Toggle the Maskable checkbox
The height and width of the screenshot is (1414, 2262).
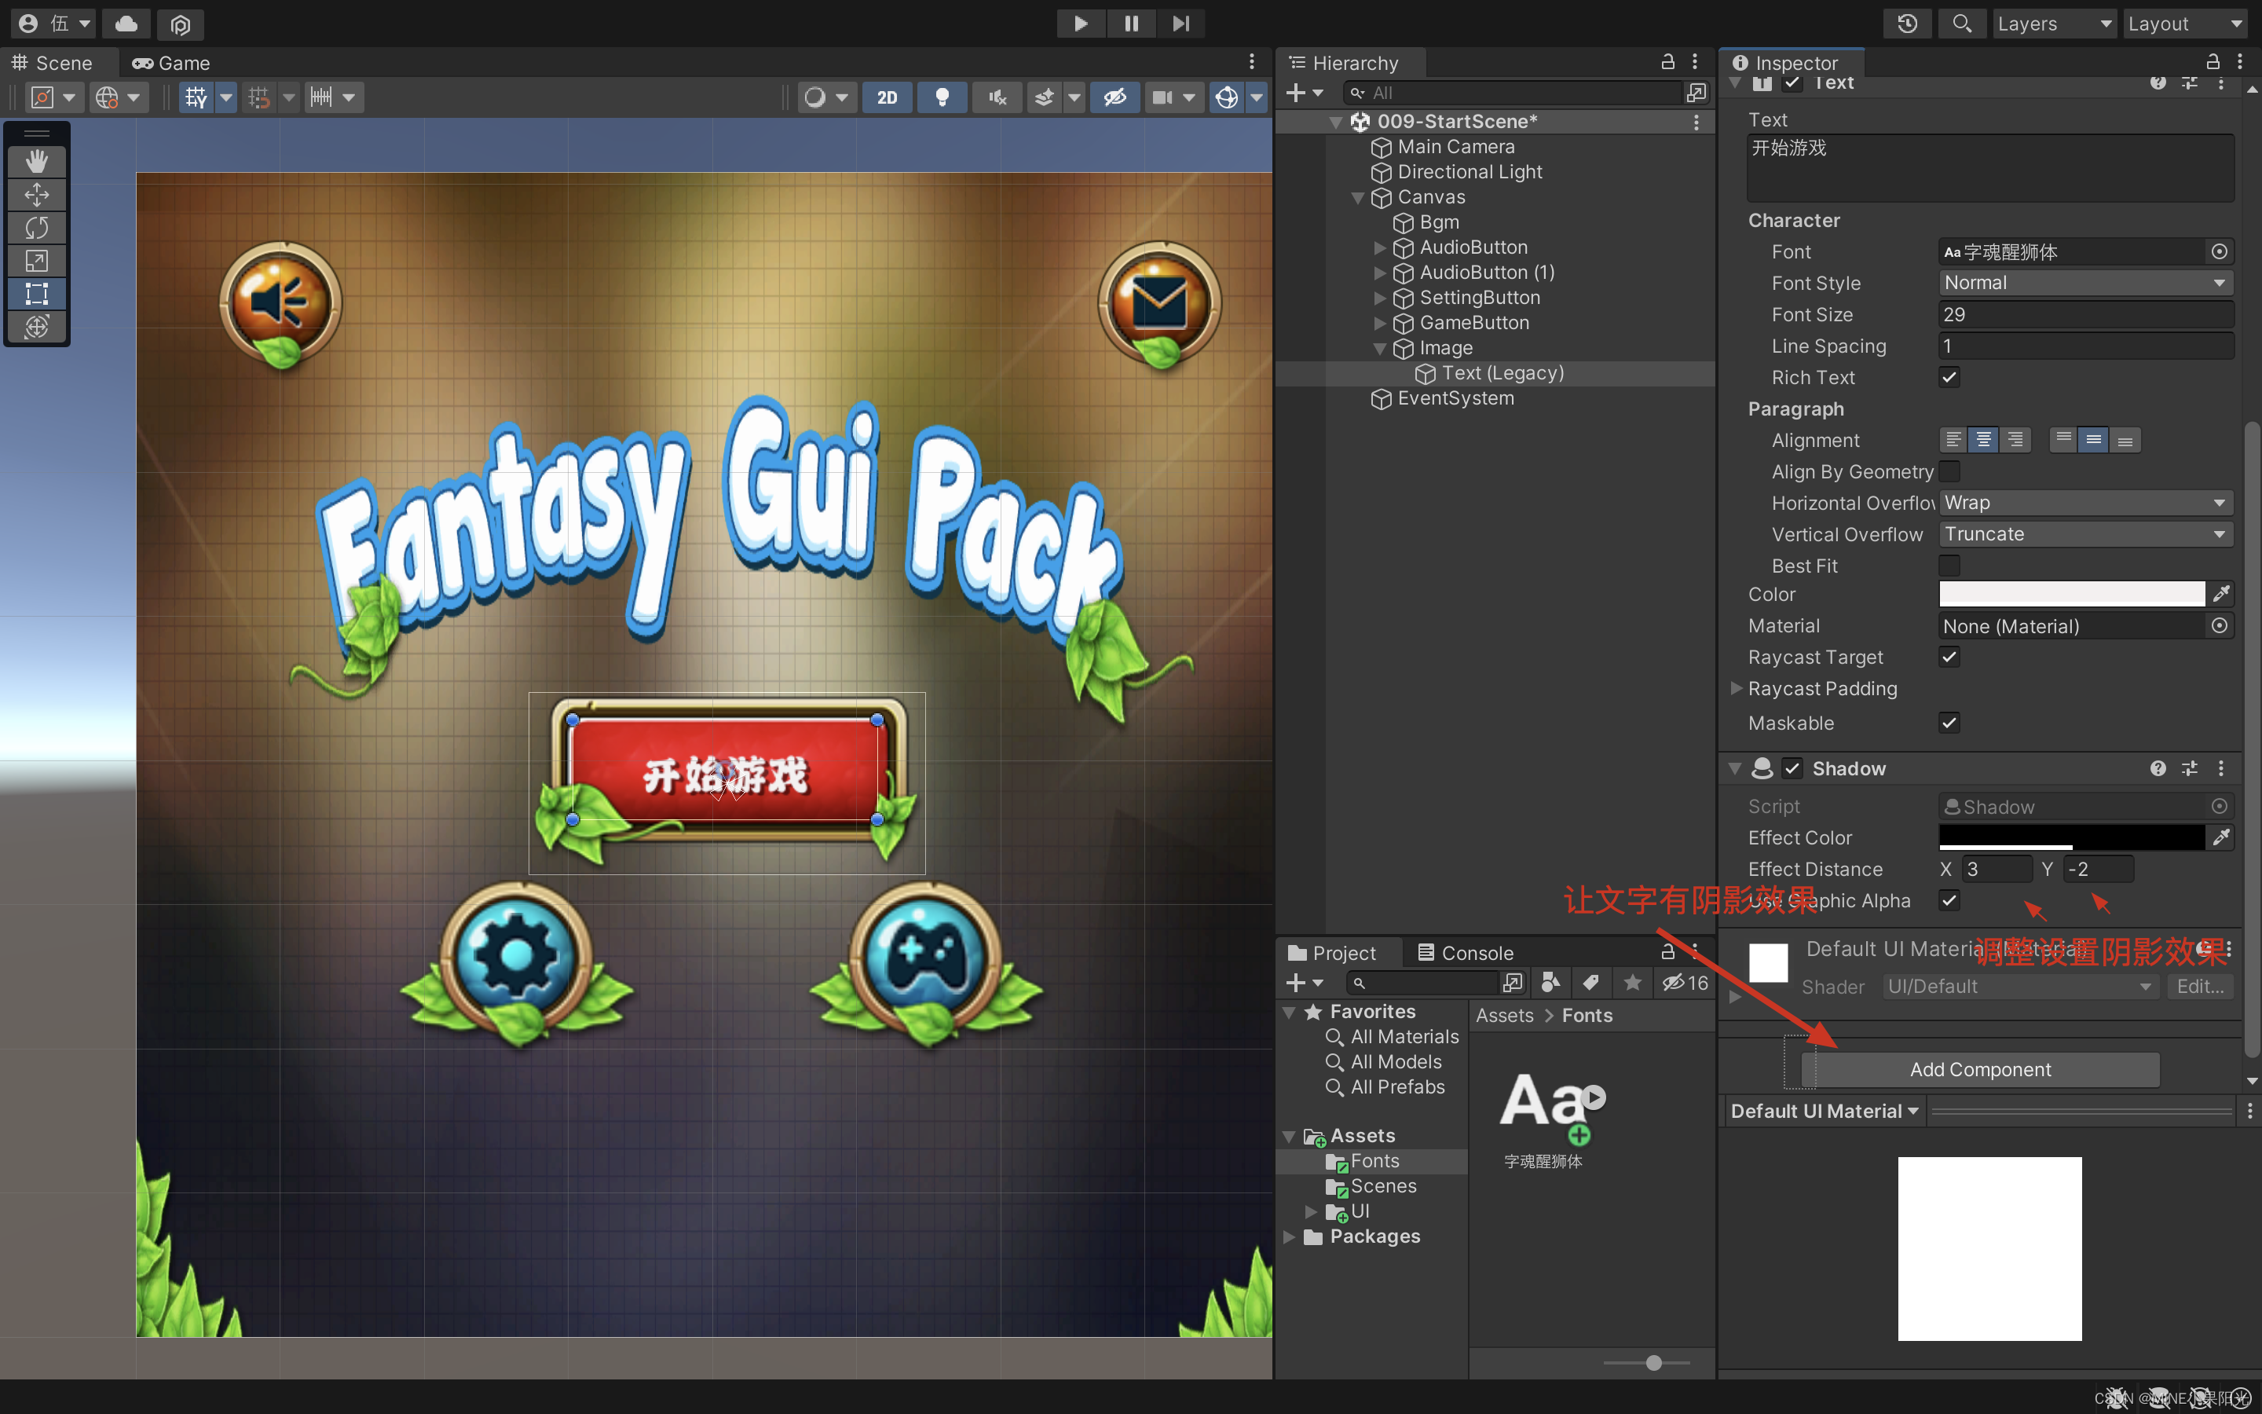click(x=1949, y=723)
